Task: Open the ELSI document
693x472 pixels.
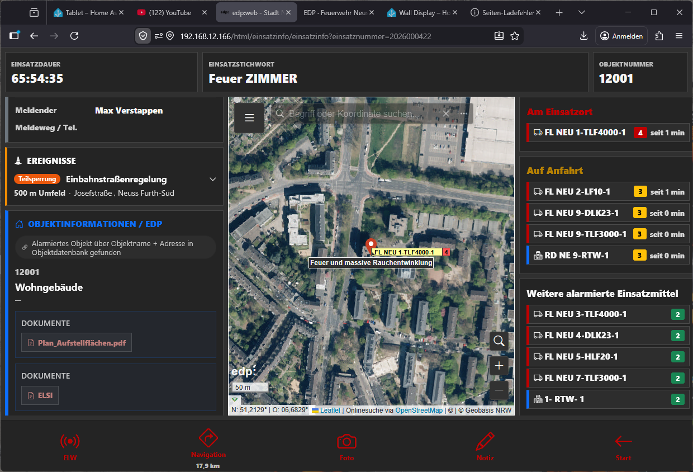Action: click(40, 395)
